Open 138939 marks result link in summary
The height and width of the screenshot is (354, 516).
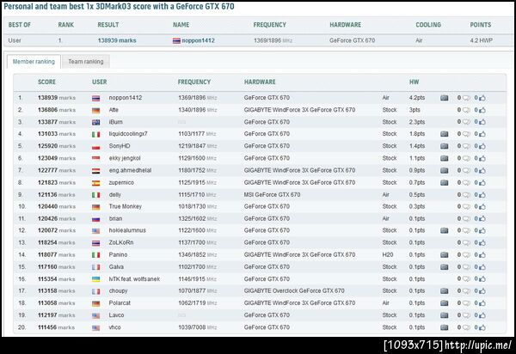(117, 40)
